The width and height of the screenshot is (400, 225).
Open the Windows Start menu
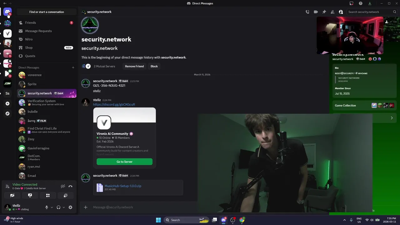158,220
